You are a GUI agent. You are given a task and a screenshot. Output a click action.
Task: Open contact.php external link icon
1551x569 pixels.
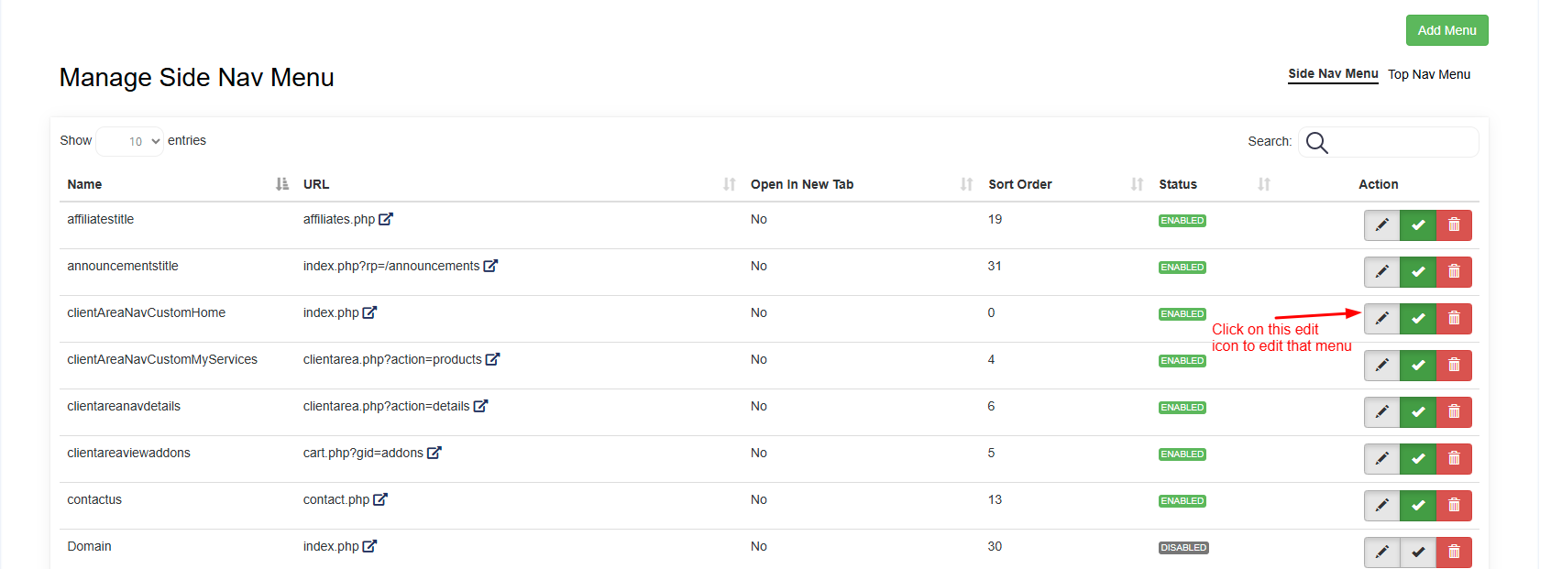pos(380,499)
